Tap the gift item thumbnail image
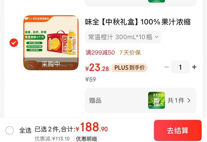Viewport: 207px width, 142px height. [156, 100]
